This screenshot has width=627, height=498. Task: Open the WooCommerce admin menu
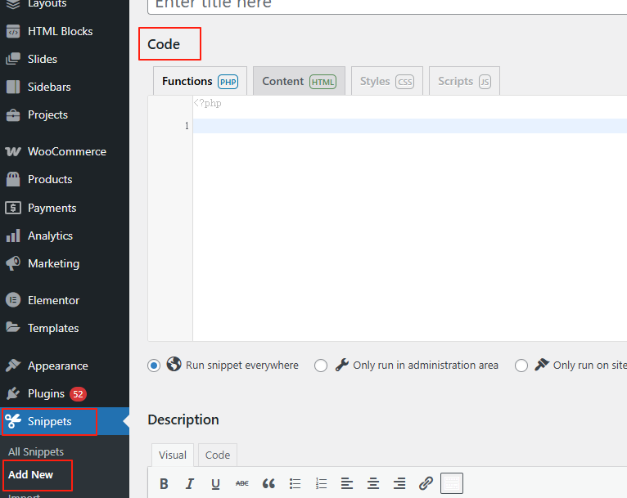[x=66, y=151]
